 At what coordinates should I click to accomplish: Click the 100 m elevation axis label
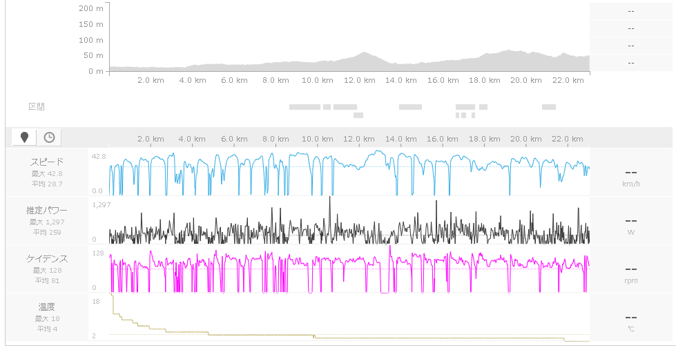tap(91, 39)
